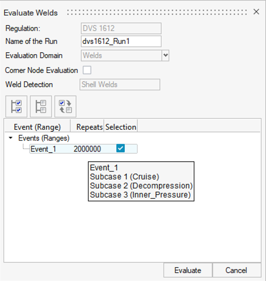The width and height of the screenshot is (266, 281).
Task: Click the Evaluate button
Action: coord(188,270)
